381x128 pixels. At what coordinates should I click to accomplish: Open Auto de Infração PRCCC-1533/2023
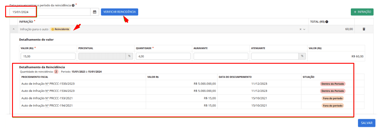[x=48, y=84]
